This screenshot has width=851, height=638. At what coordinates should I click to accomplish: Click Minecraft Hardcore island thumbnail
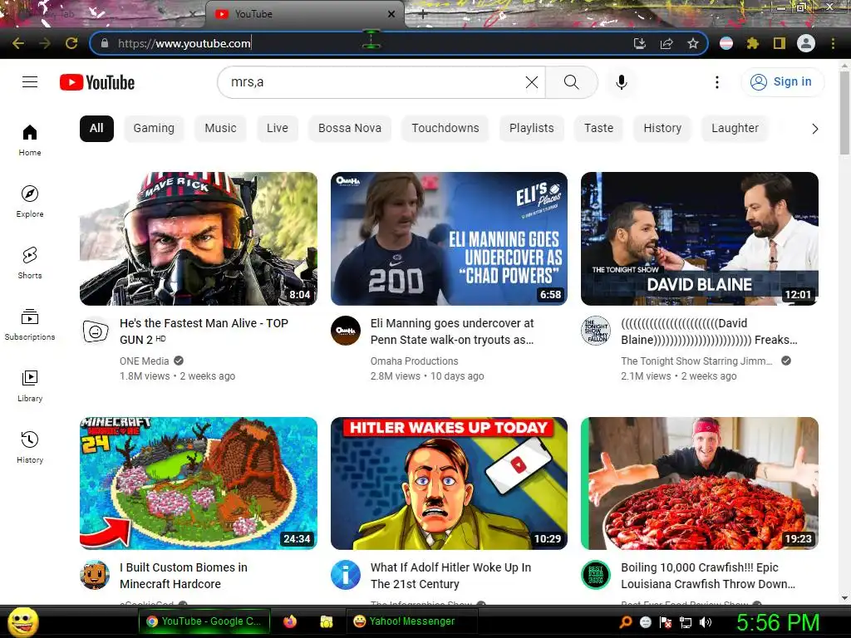pyautogui.click(x=199, y=483)
